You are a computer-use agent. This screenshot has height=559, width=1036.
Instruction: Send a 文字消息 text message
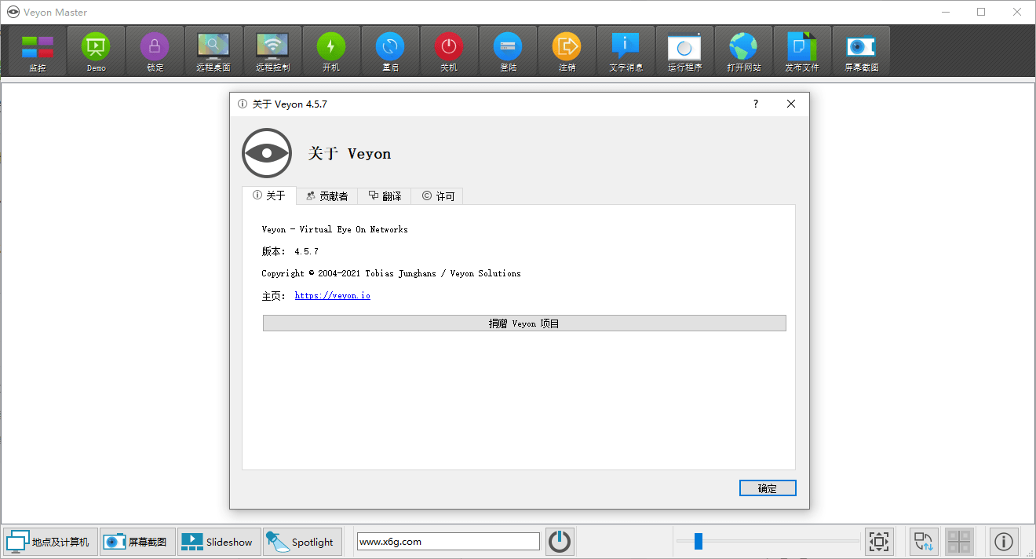625,49
